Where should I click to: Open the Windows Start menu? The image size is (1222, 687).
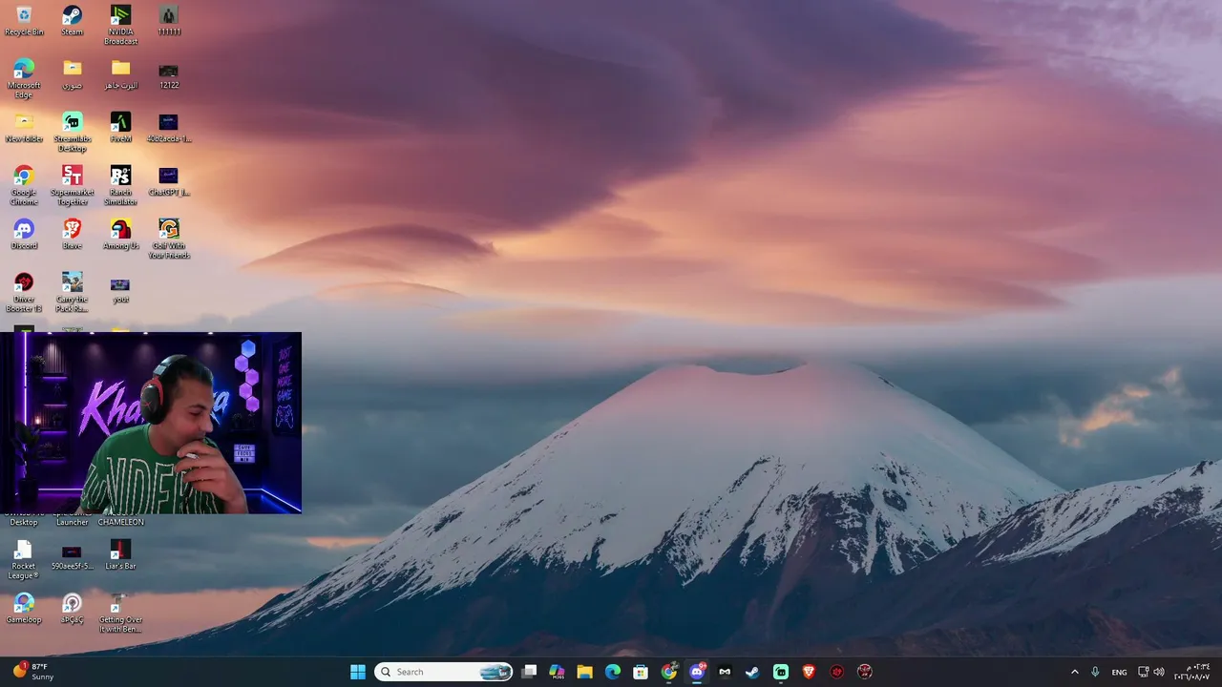tap(358, 672)
